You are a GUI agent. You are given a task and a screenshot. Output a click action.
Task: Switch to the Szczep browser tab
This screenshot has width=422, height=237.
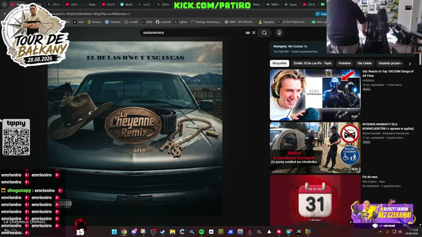pos(290,5)
